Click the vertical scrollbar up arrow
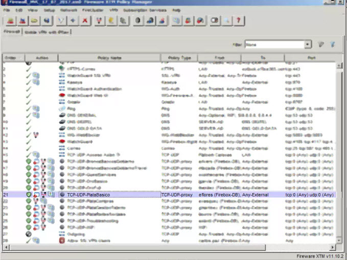The height and width of the screenshot is (260, 347). click(x=339, y=66)
